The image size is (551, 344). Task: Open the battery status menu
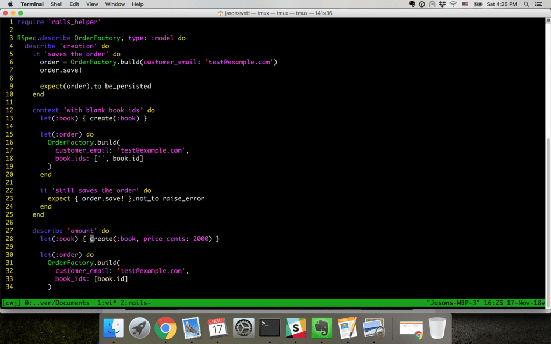pyautogui.click(x=476, y=4)
